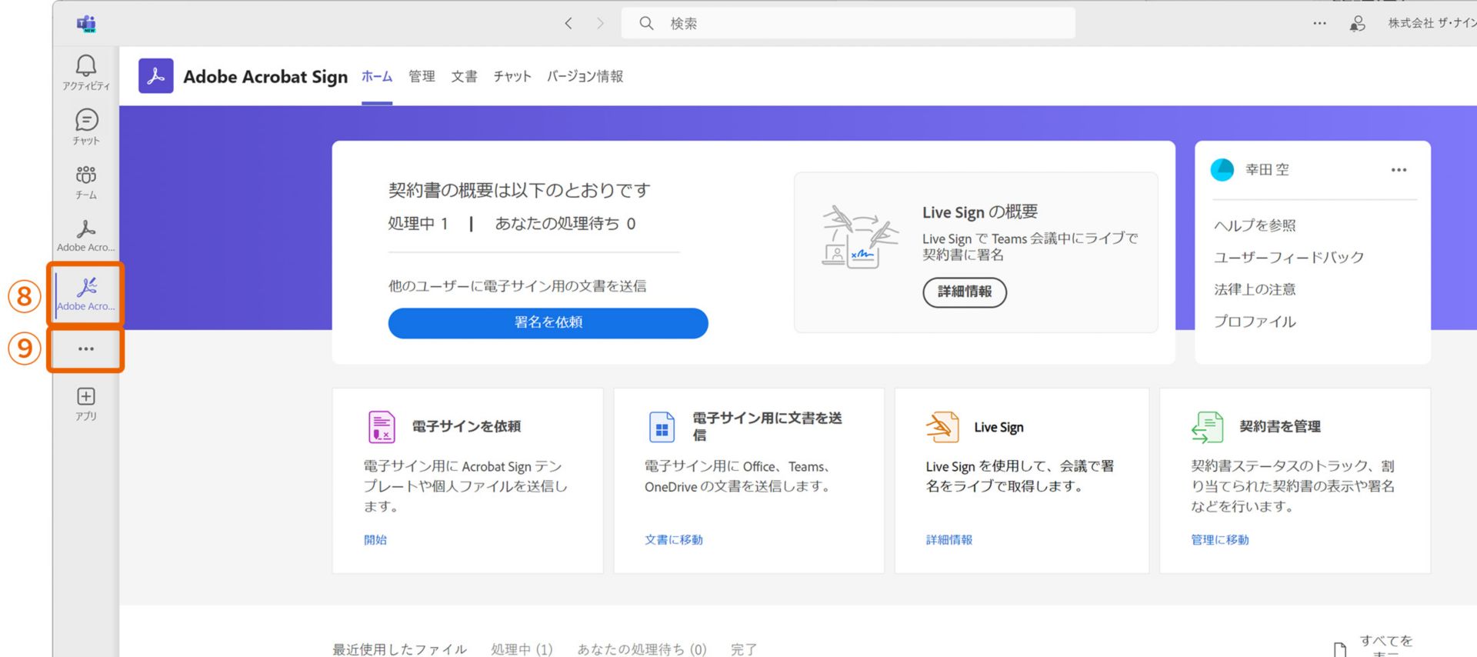Viewport: 1477px width, 657px height.
Task: Open the ユーザーフィードバック link
Action: pos(1289,258)
